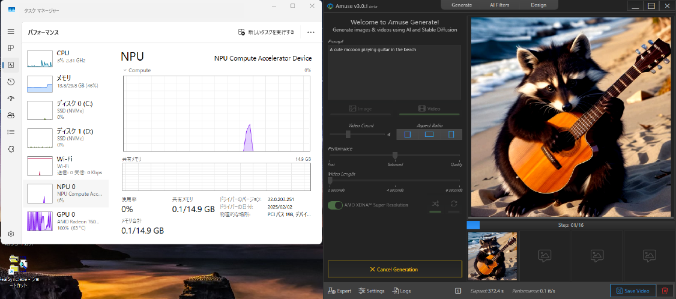This screenshot has height=299, width=676.
Task: Switch to the AI Filters tab
Action: point(499,5)
